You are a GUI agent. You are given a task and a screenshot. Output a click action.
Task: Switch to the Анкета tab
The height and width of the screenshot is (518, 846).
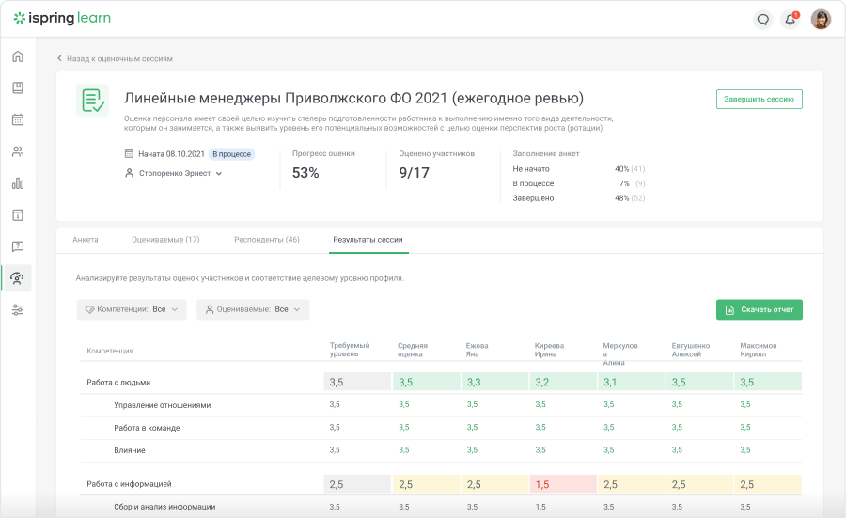coord(86,240)
